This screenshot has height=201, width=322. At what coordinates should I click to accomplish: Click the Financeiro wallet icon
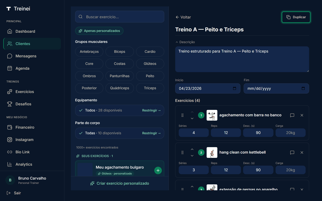(10, 127)
